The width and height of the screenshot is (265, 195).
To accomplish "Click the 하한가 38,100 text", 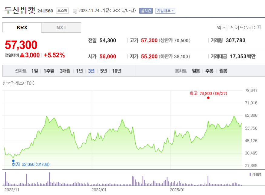I will pyautogui.click(x=174, y=57).
